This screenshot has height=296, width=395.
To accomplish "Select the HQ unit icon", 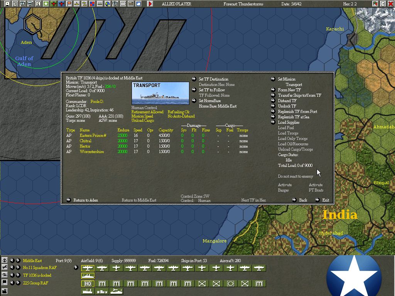I will tap(88, 284).
